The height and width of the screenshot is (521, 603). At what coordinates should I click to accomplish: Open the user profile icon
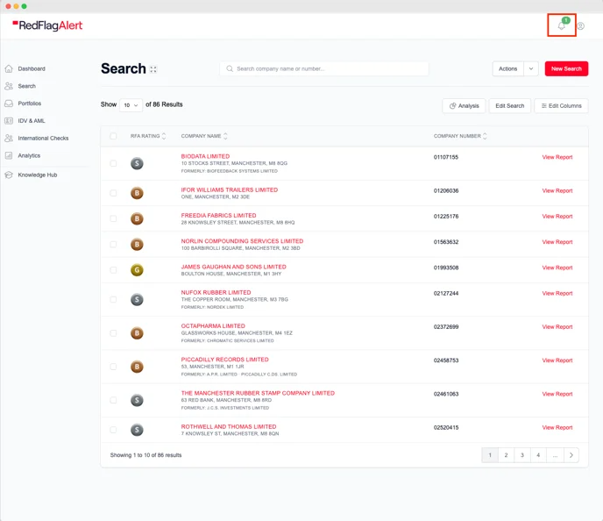click(x=581, y=25)
